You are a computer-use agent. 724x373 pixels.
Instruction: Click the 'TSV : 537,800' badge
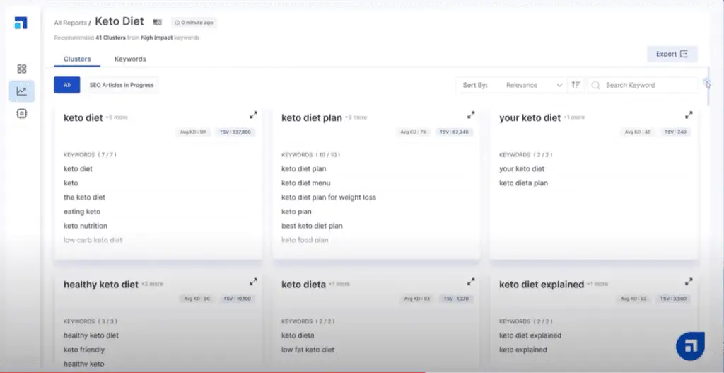tap(235, 132)
